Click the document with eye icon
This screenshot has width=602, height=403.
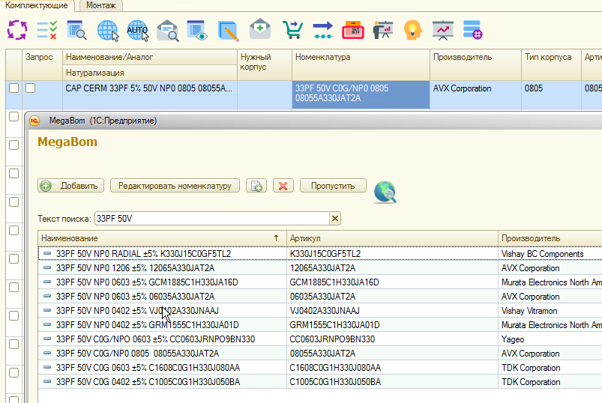[197, 30]
